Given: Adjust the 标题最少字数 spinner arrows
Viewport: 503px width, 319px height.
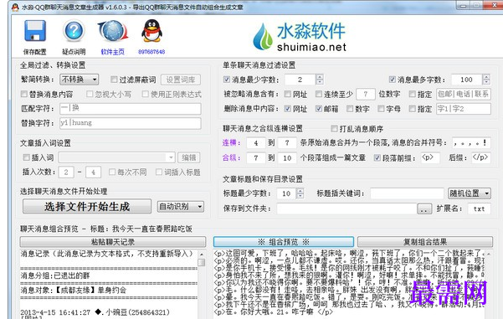Looking at the screenshot, I should (300, 193).
